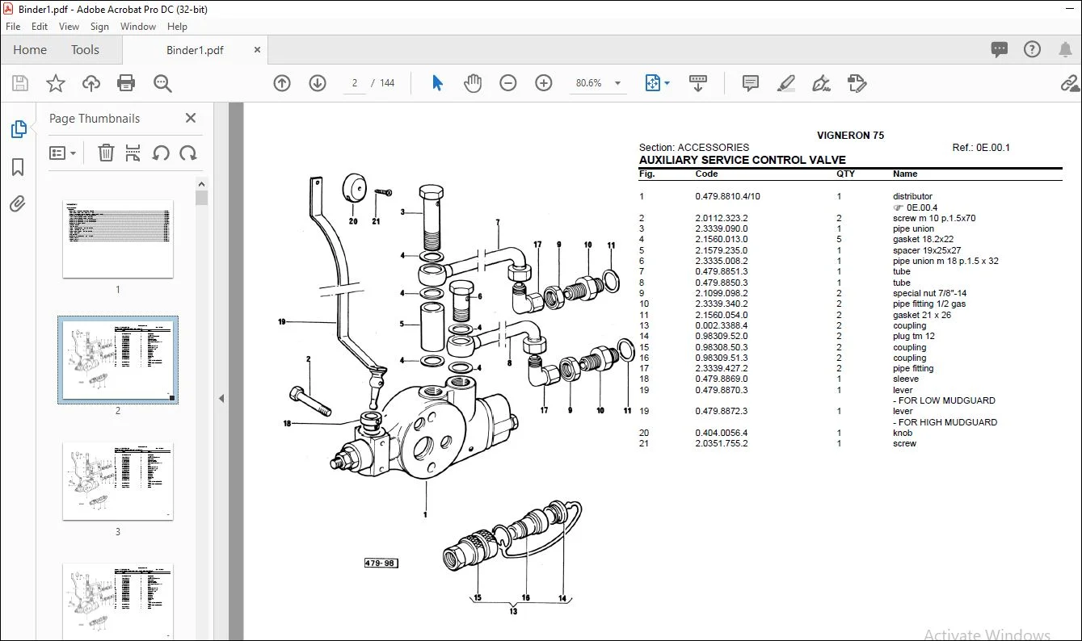Click part code 0.479.8810.4/10
This screenshot has height=641, width=1082.
pos(727,196)
